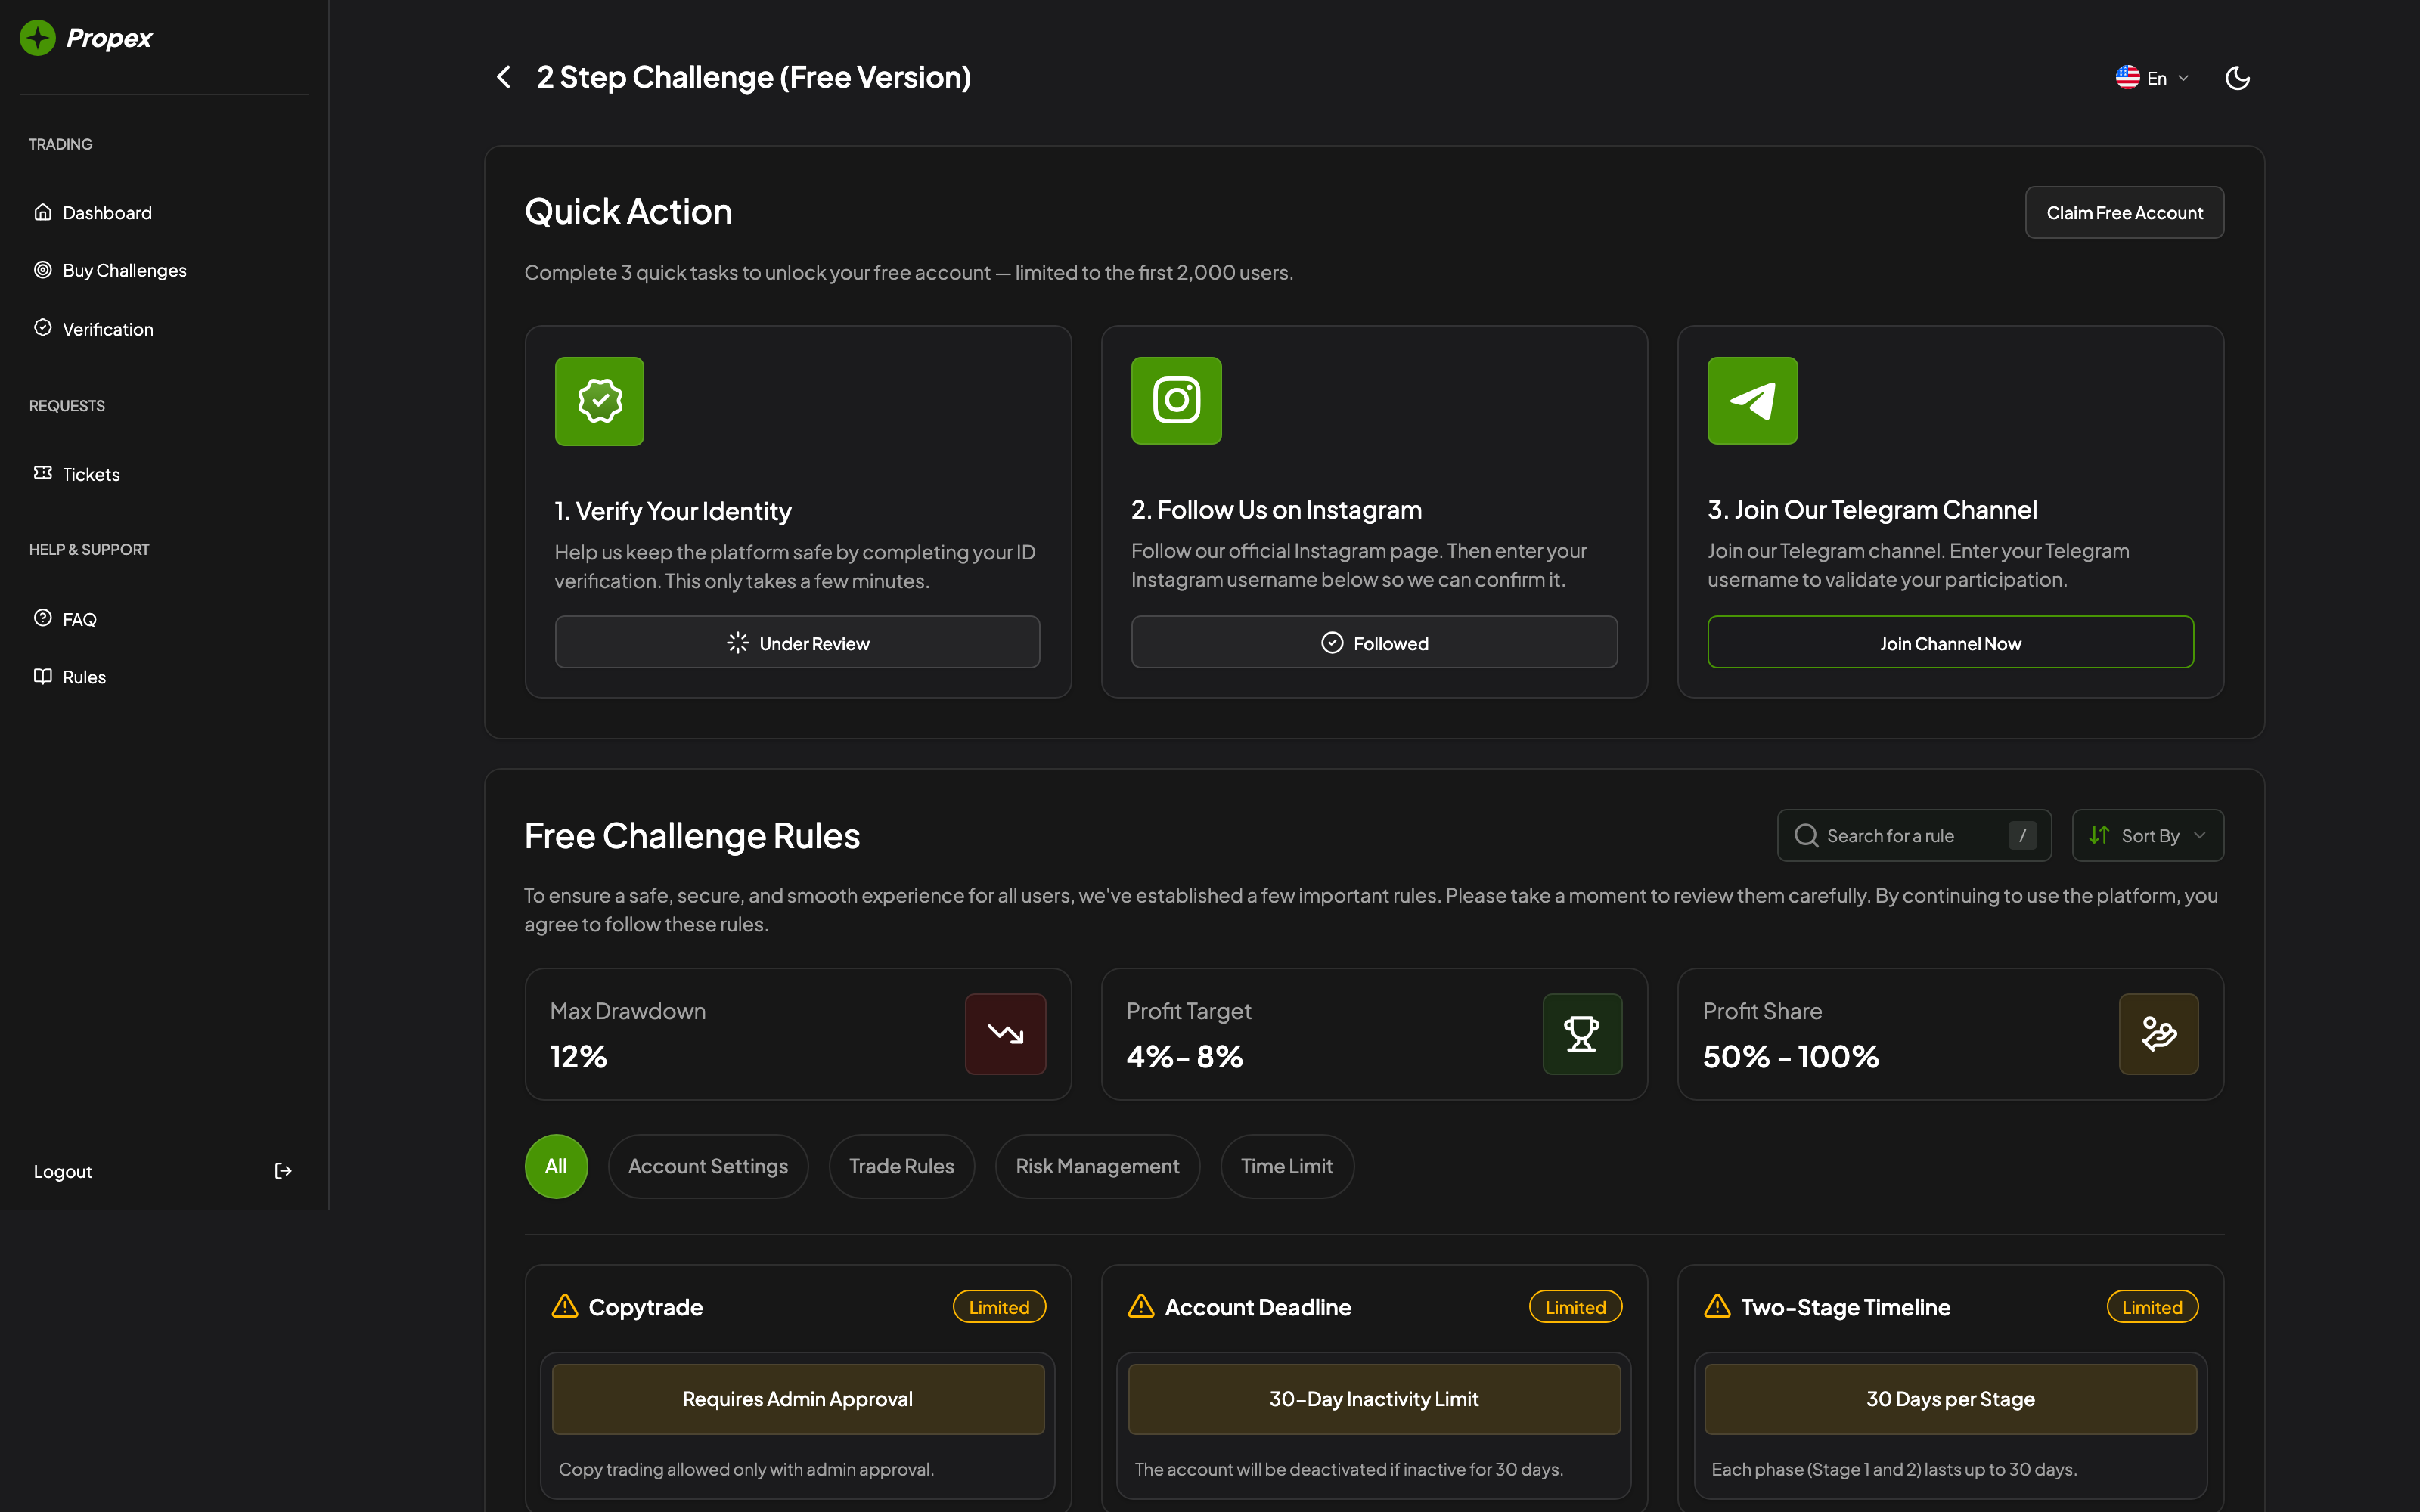
Task: Click '2 Step Challenge (Free Version)' title
Action: [x=754, y=77]
